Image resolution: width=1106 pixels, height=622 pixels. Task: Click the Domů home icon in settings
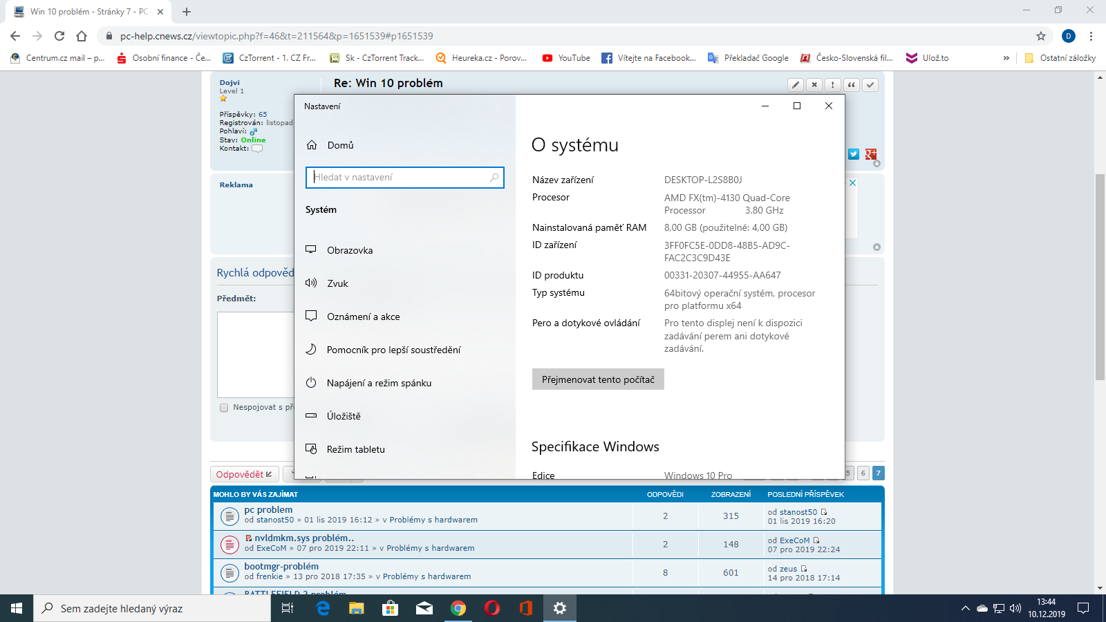(312, 145)
